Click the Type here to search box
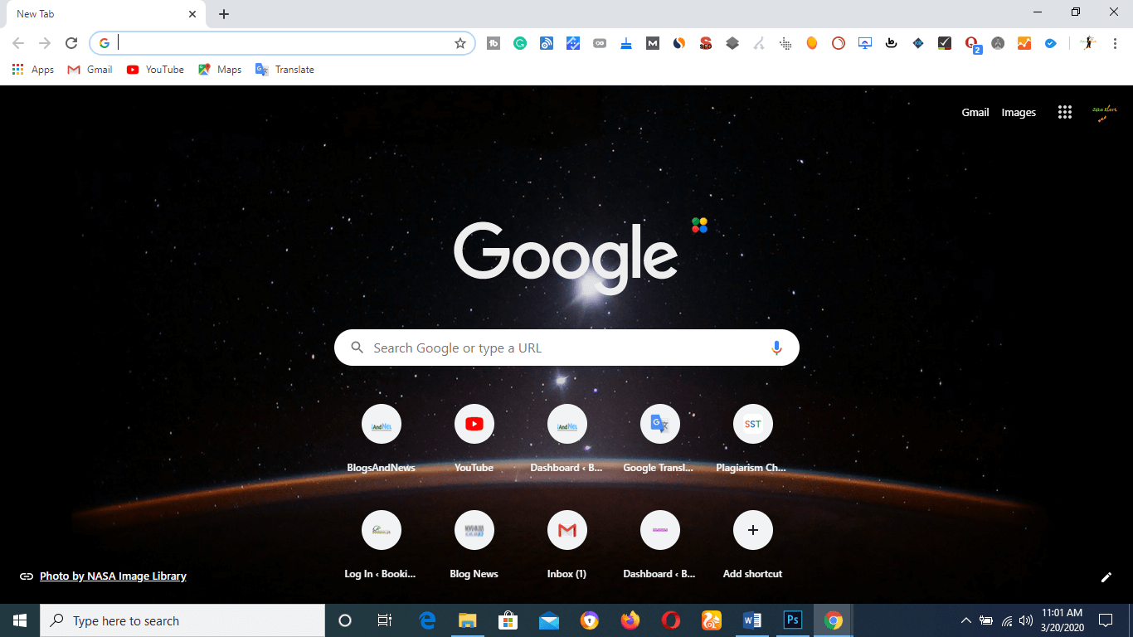Viewport: 1133px width, 637px height. click(x=182, y=620)
